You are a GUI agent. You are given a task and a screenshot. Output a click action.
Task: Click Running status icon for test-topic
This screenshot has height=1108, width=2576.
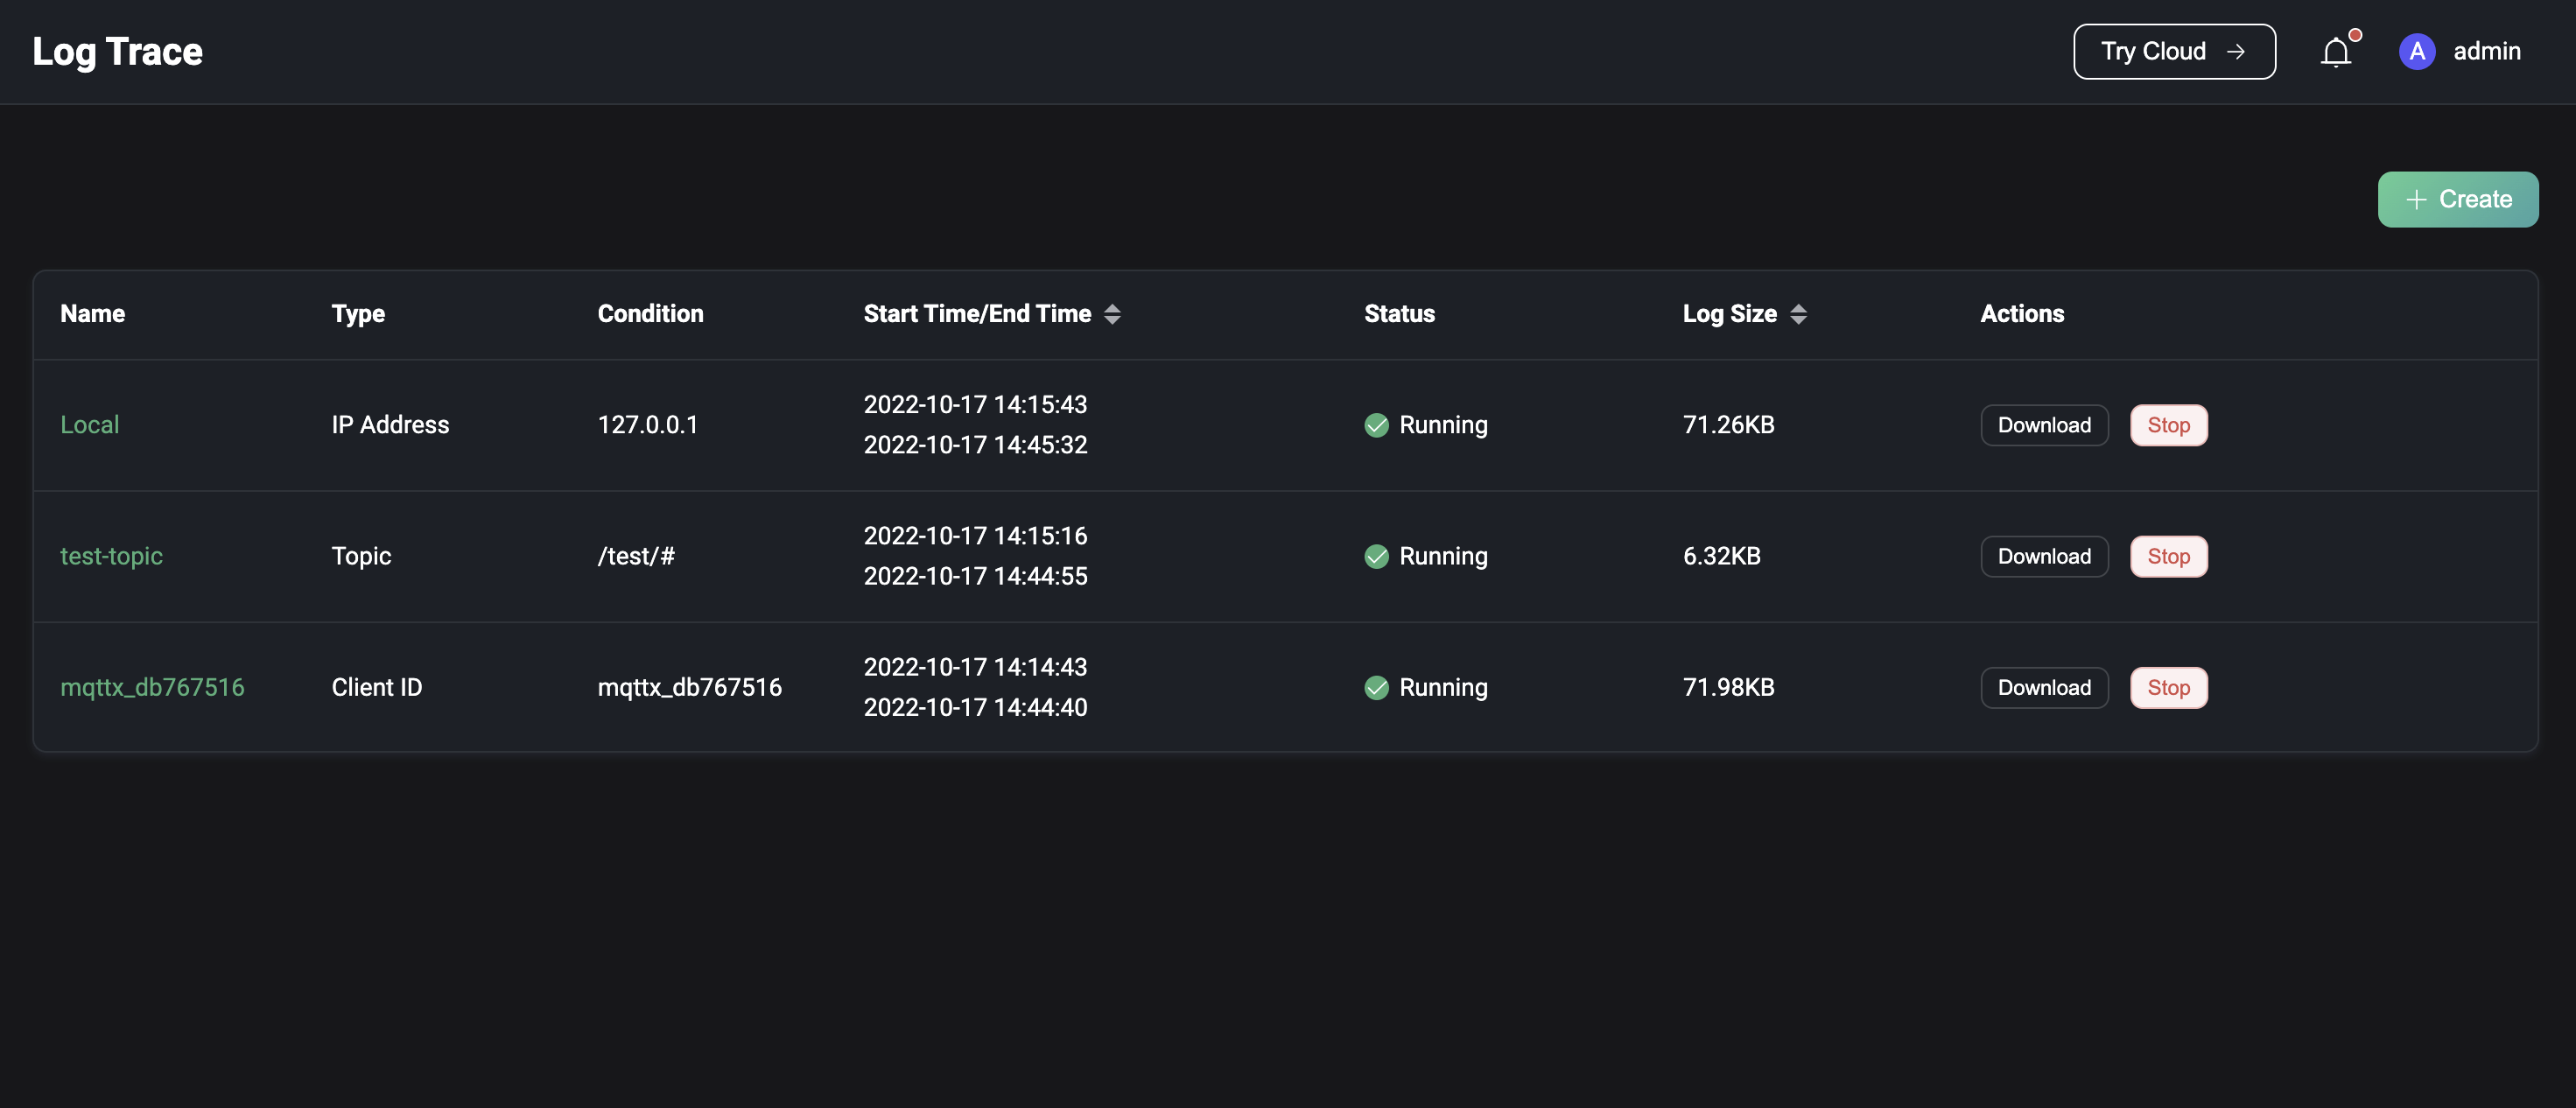coord(1376,556)
